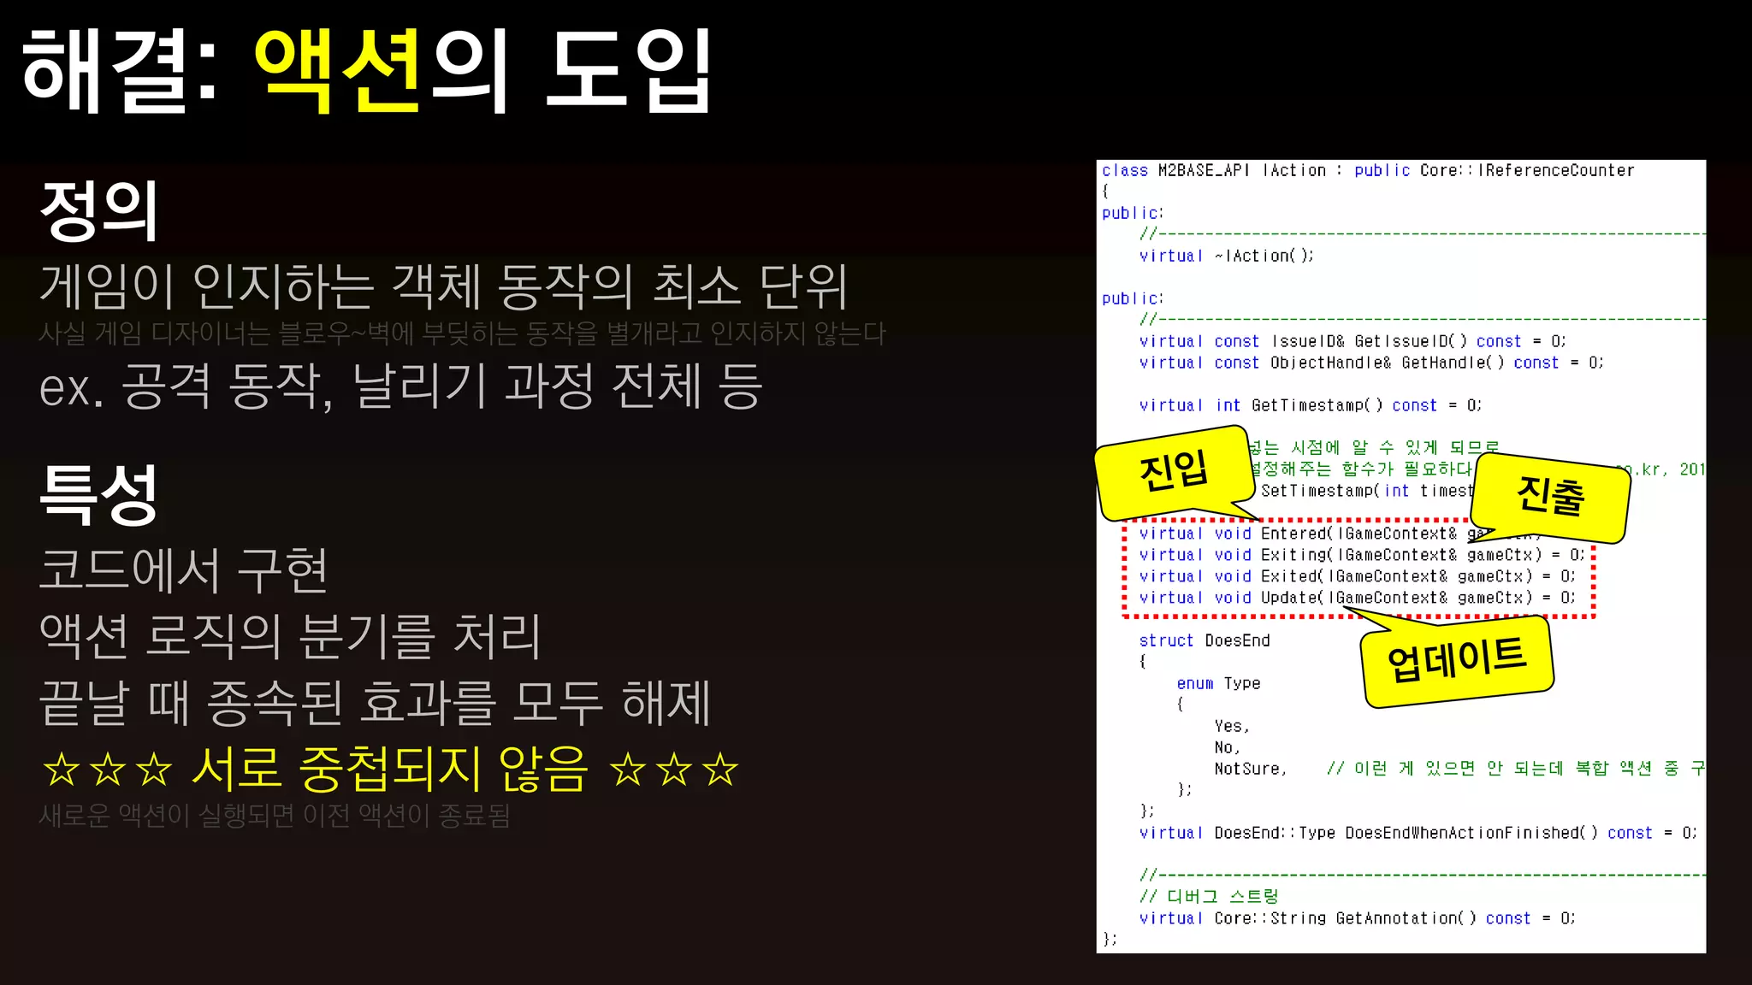This screenshot has width=1752, height=985.
Task: Click the code line with 'GetHandle() const = 0;'
Action: coord(1371,363)
